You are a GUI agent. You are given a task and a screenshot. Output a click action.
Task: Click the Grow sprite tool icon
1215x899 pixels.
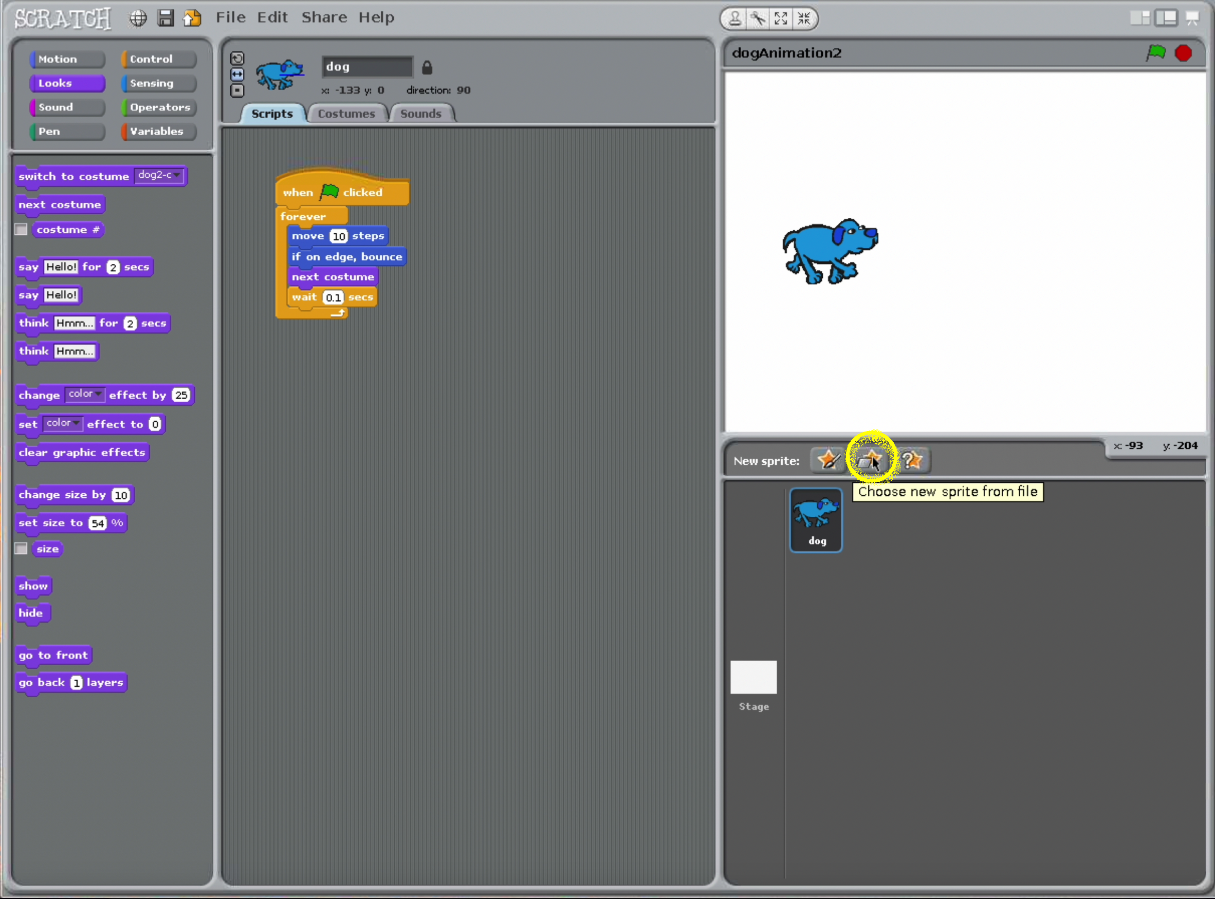pos(781,18)
